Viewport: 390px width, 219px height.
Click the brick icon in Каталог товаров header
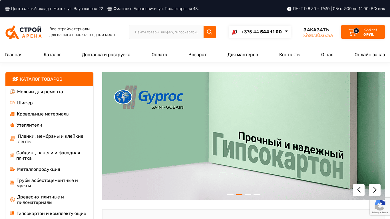pos(15,79)
